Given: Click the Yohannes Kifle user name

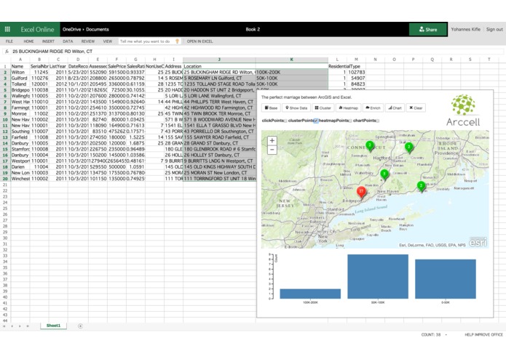Looking at the screenshot, I should click(x=466, y=29).
